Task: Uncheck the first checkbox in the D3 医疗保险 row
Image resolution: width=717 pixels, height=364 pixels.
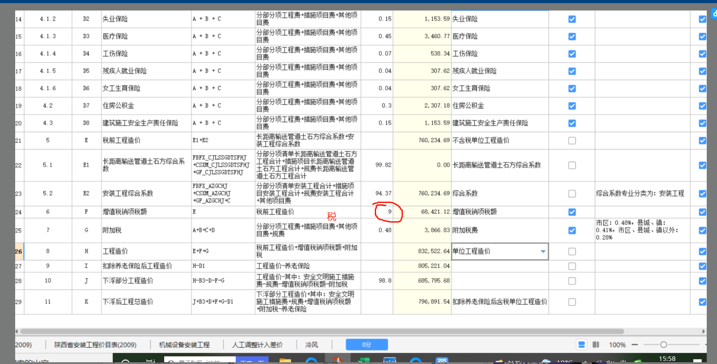Action: [x=572, y=37]
